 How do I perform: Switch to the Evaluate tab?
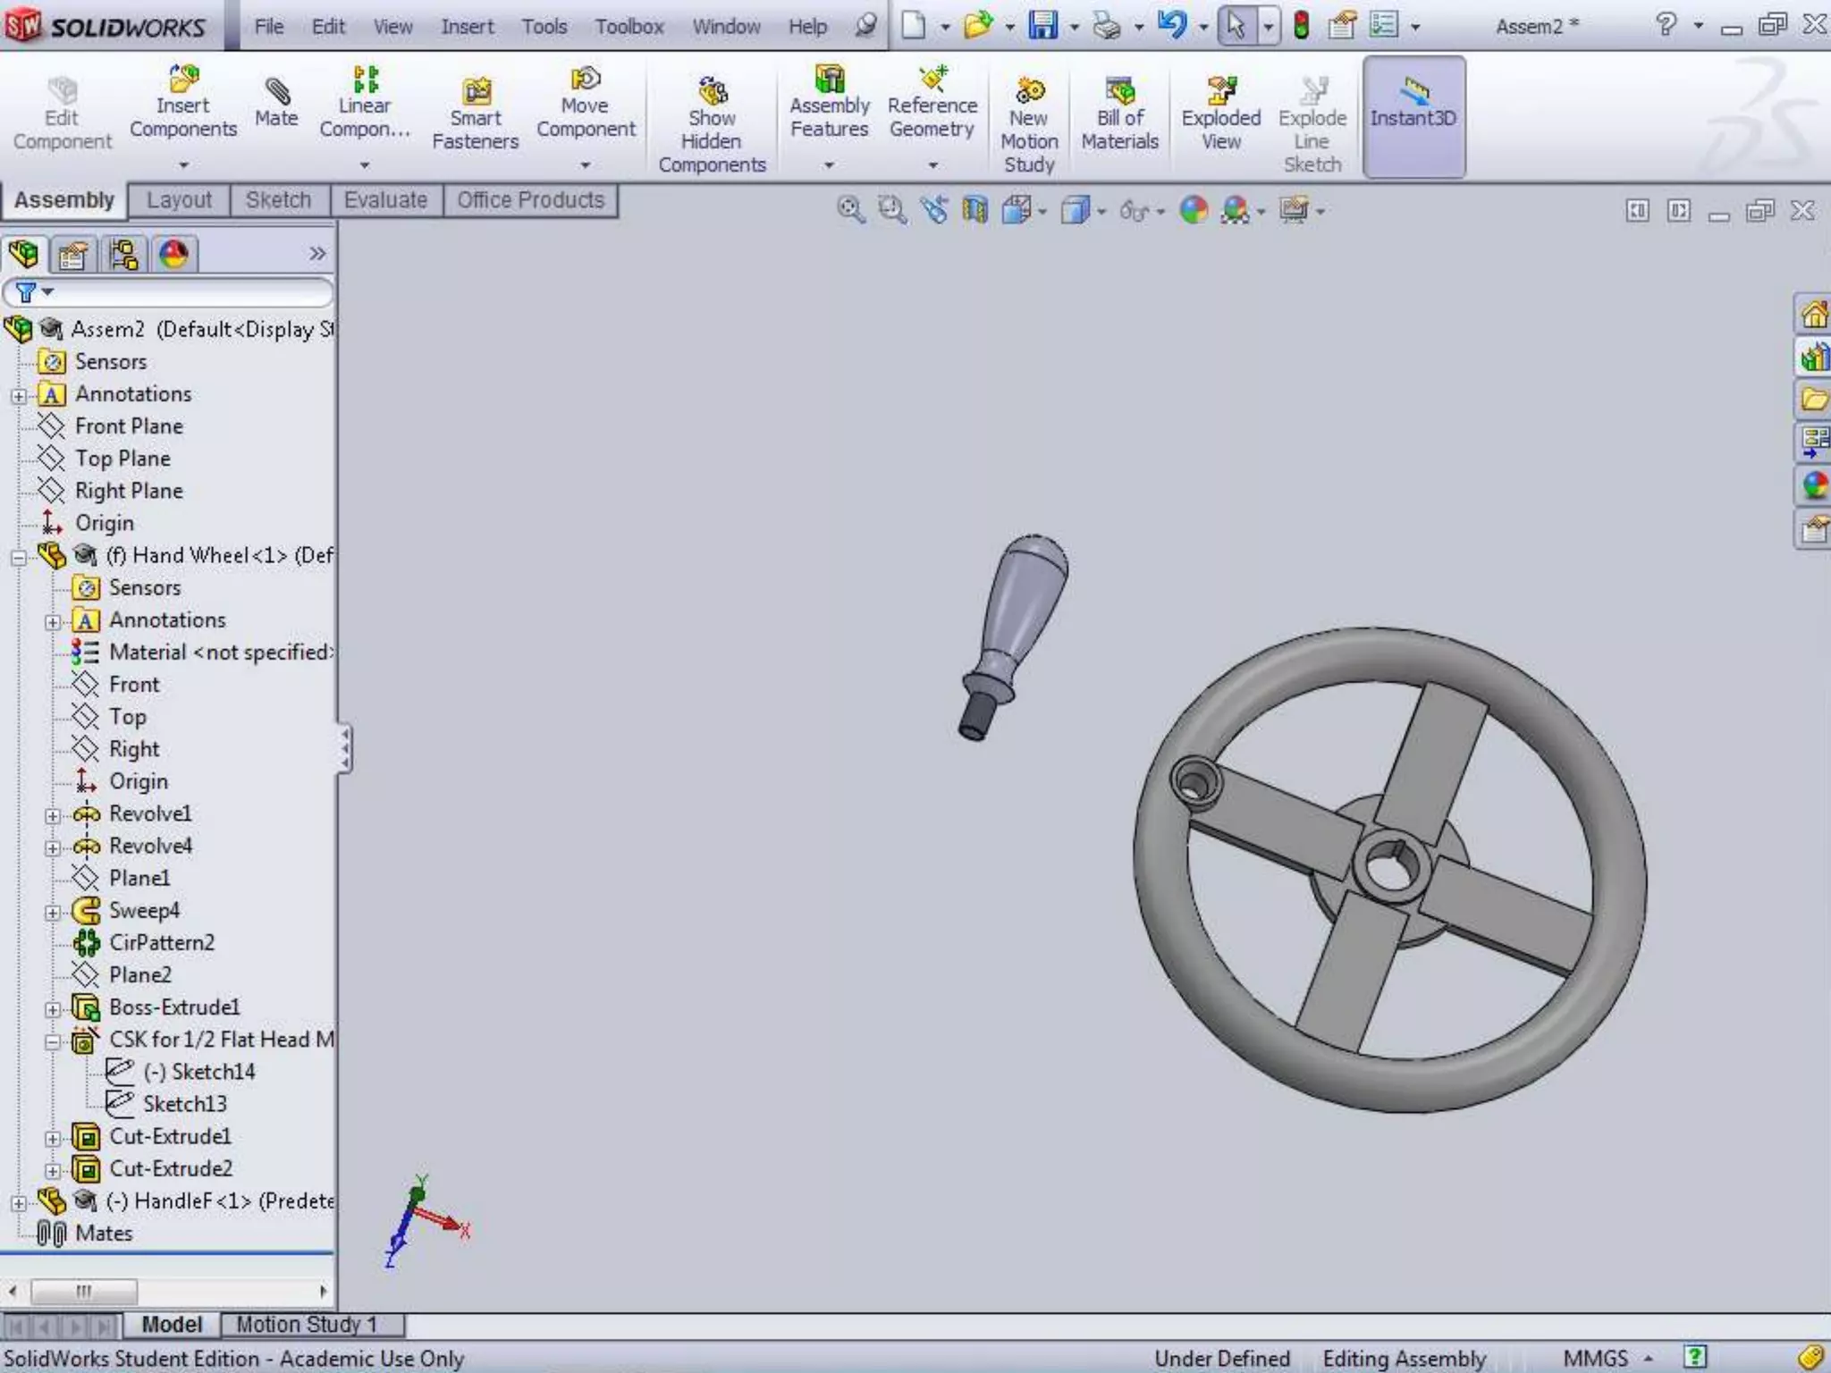click(385, 200)
